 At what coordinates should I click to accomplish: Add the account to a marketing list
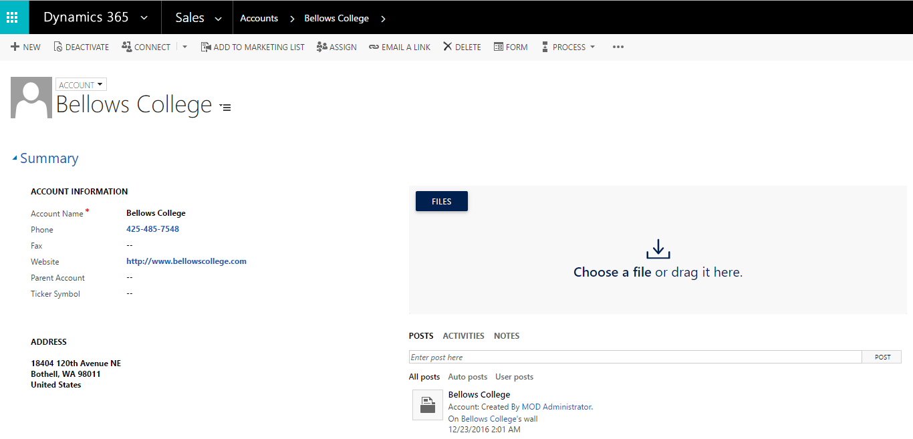tap(253, 46)
